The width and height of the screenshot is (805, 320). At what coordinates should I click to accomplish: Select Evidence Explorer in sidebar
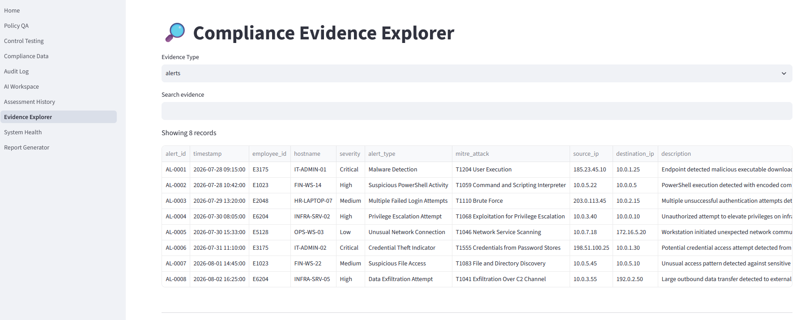coord(59,117)
